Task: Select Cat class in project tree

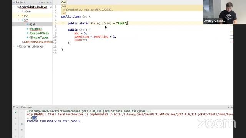Action: point(32,25)
